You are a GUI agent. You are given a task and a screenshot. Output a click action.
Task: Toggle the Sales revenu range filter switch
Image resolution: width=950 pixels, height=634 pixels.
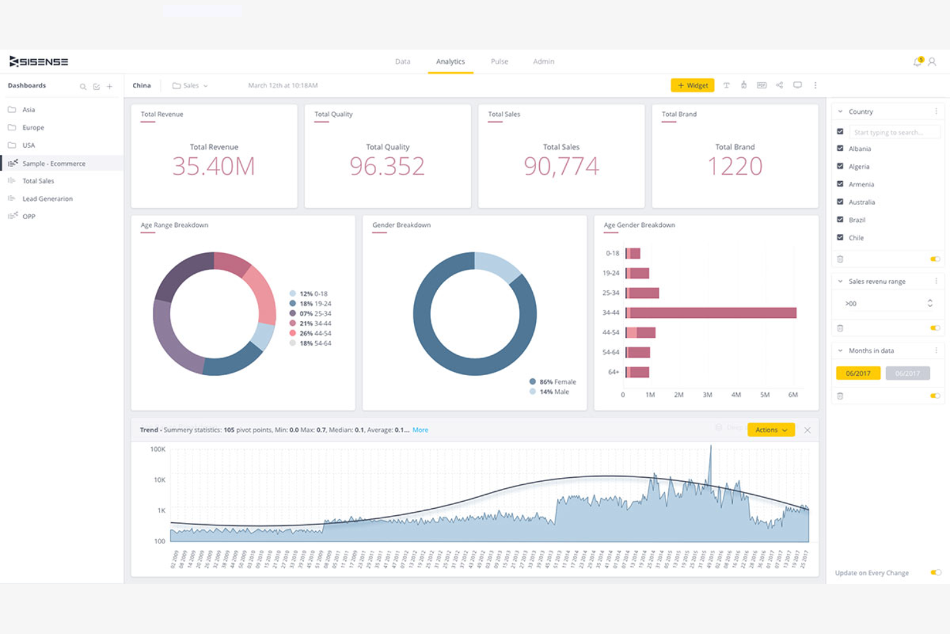[934, 328]
